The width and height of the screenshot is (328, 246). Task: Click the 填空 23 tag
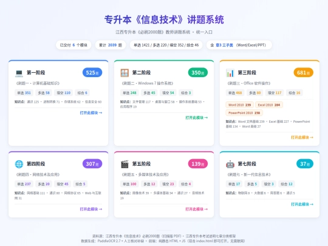168,184
